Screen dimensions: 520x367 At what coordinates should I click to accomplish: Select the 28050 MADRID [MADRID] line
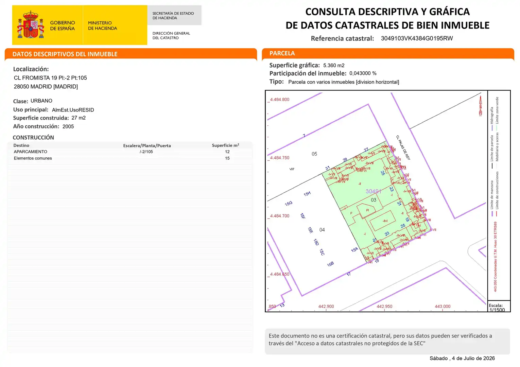coord(46,87)
